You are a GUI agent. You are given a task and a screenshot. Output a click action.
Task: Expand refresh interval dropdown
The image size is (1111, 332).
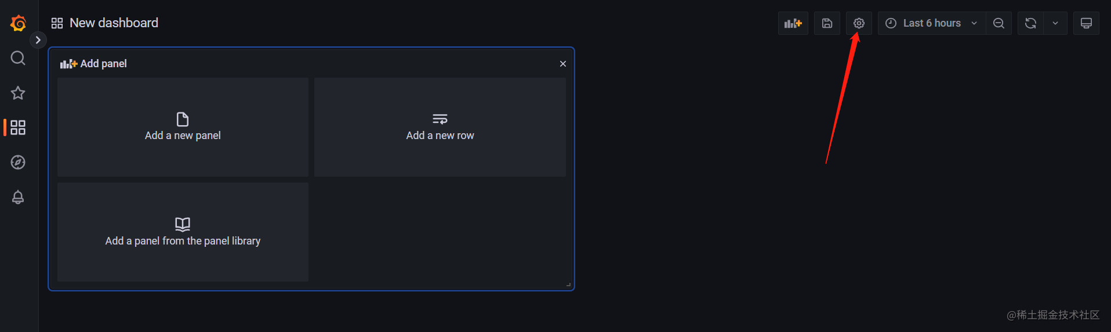pos(1055,23)
